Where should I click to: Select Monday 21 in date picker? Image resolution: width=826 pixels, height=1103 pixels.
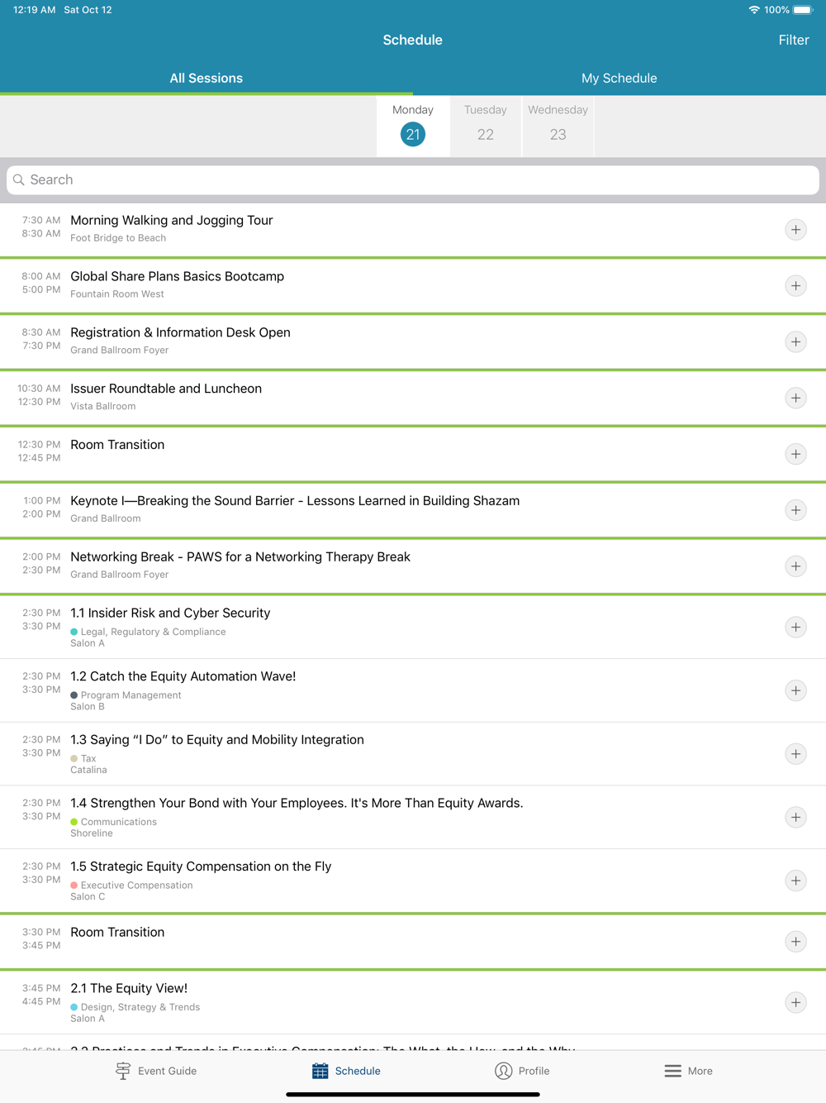[x=413, y=126]
